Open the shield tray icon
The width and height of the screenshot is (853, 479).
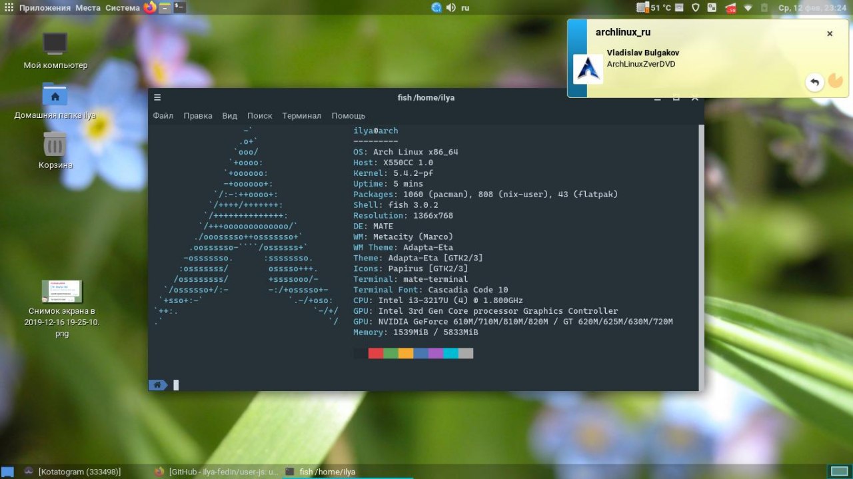pyautogui.click(x=695, y=8)
